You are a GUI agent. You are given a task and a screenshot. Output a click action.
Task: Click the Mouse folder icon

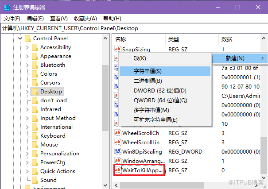tap(35, 145)
